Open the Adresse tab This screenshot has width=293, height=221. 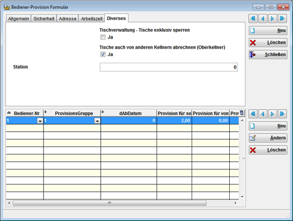coord(68,19)
